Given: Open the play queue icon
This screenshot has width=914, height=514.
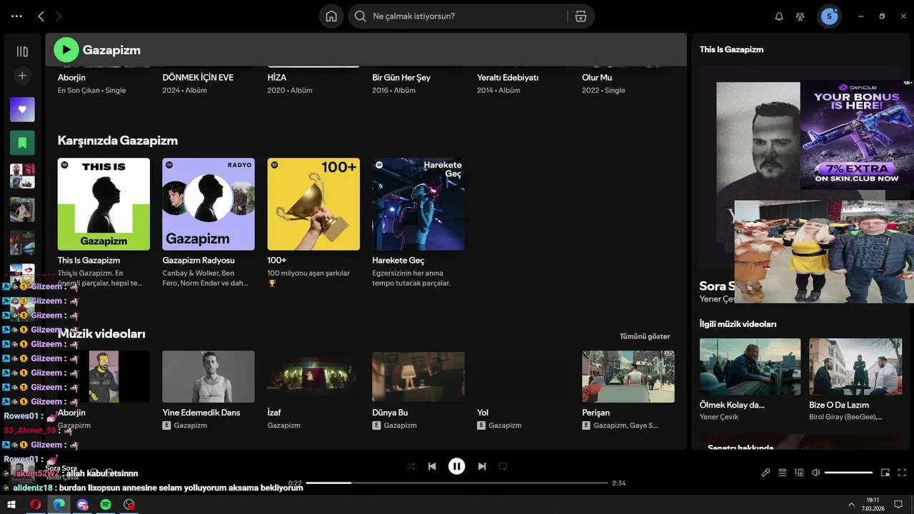Looking at the screenshot, I should coord(782,473).
